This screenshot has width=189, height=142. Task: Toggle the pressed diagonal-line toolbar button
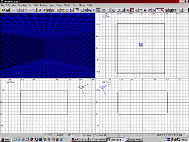click(x=158, y=10)
